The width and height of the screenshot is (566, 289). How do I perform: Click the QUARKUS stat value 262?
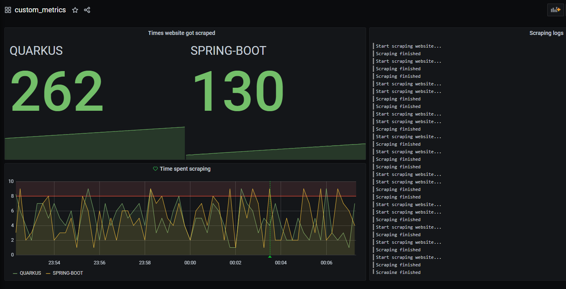(57, 91)
